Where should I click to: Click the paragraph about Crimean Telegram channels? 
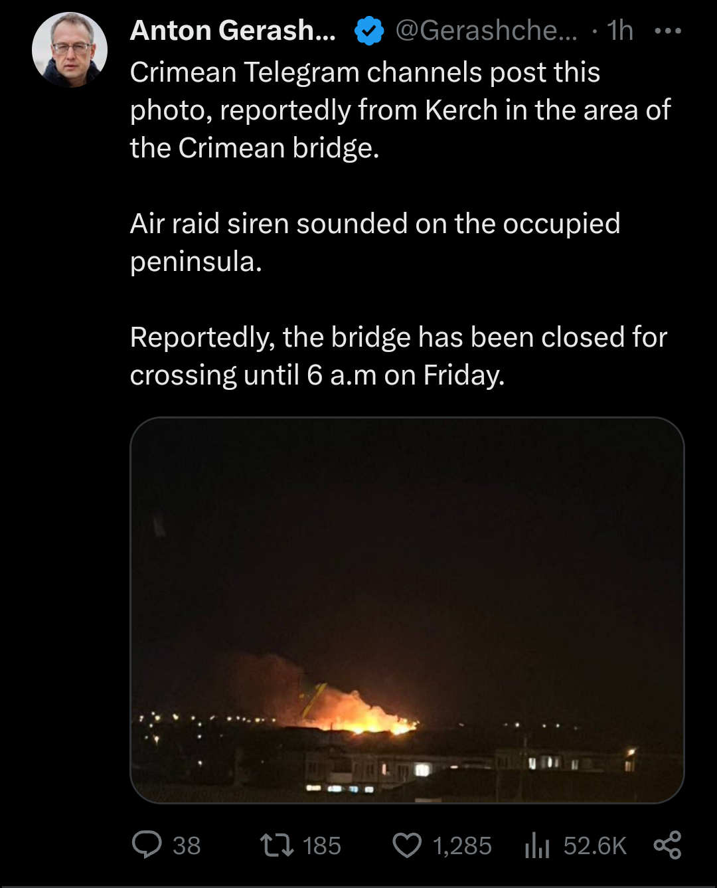(400, 110)
